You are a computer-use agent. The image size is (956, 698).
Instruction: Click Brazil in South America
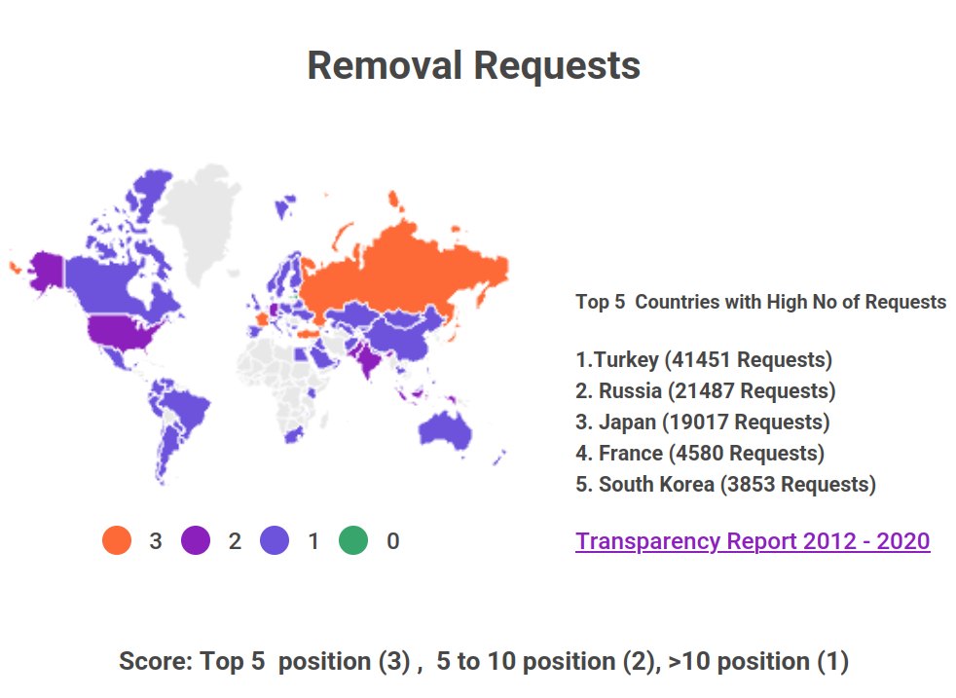point(185,409)
